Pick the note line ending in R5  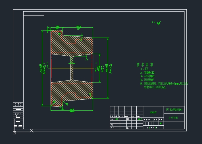tap(147, 76)
